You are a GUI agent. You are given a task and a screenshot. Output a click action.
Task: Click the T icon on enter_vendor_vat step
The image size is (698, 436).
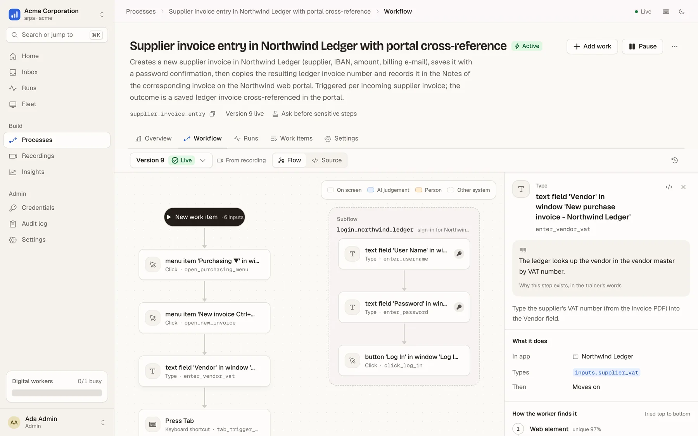pos(153,371)
